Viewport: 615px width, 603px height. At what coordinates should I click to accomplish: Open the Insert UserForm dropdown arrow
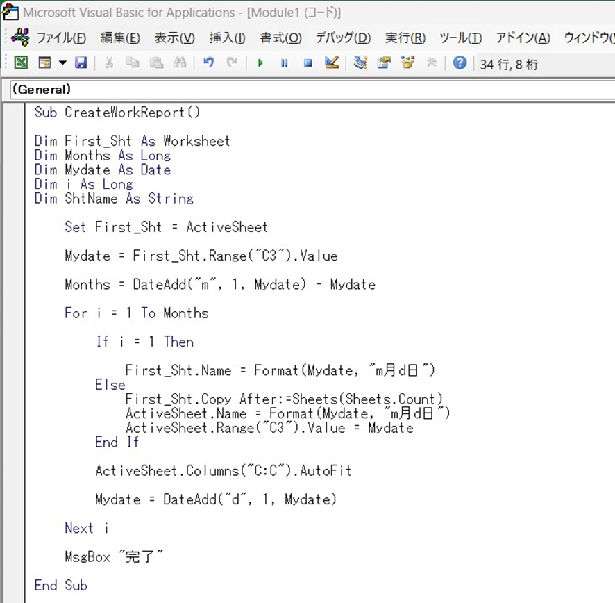(62, 63)
